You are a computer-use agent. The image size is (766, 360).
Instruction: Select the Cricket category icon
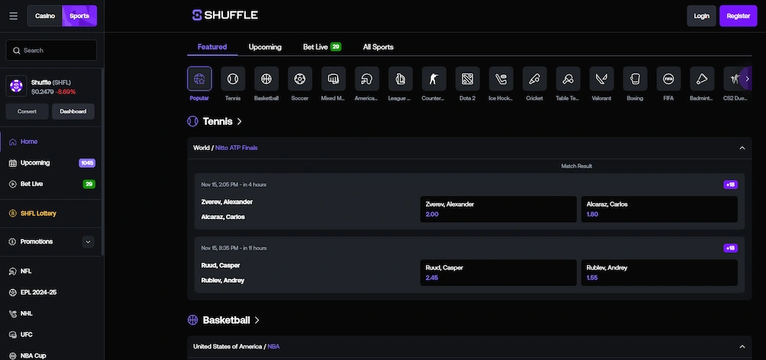(x=535, y=79)
